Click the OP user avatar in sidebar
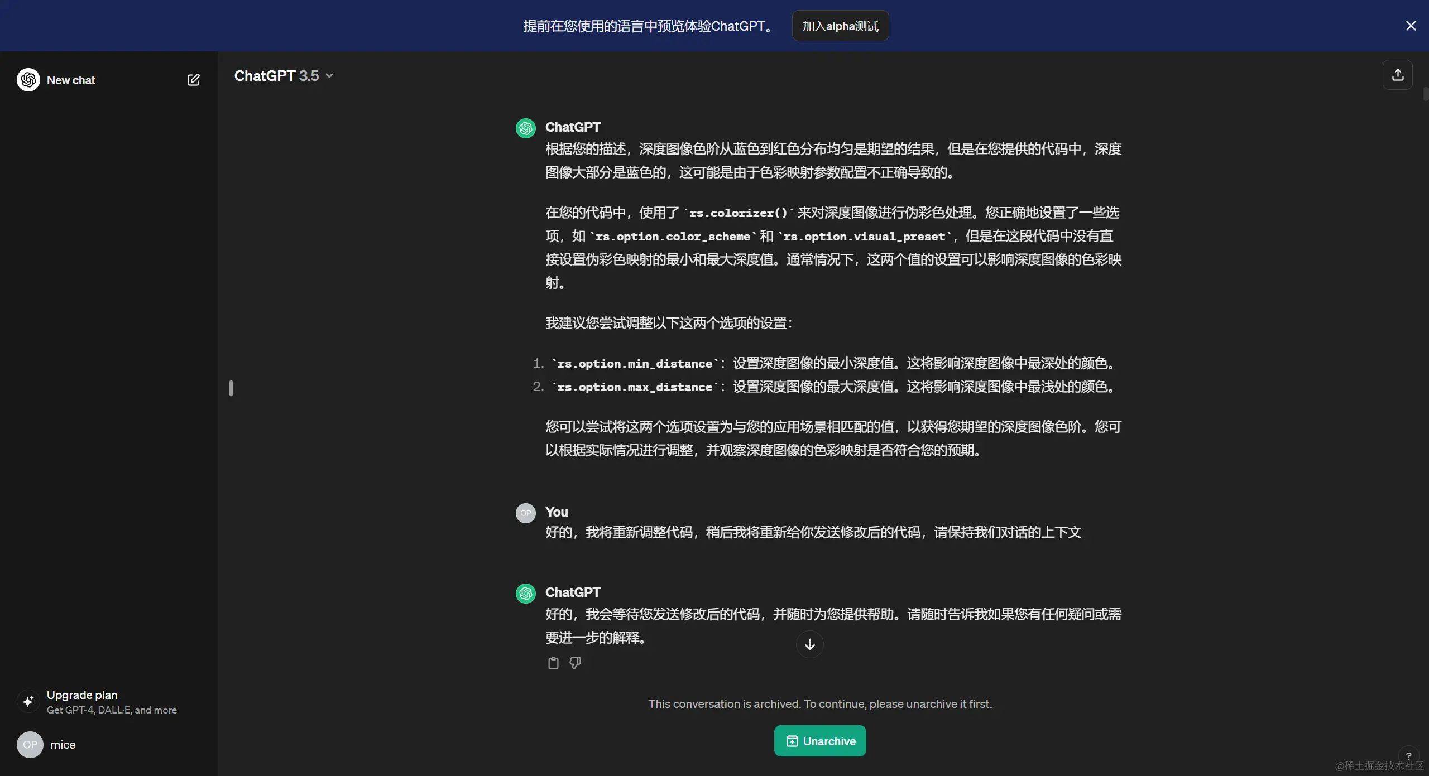The height and width of the screenshot is (776, 1429). 30,745
